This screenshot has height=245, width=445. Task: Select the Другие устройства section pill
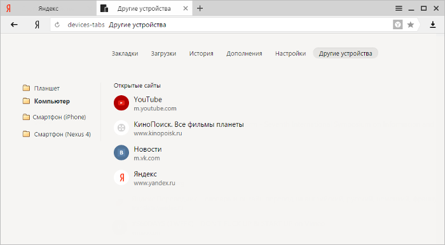tap(345, 53)
